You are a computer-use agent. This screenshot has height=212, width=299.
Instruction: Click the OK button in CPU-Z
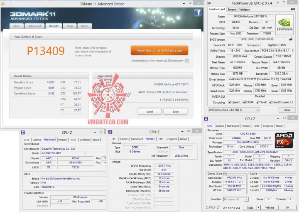[x=287, y=207]
